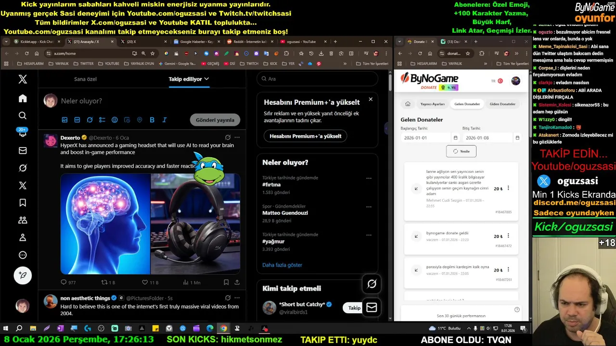
Task: Open notifications bell with 20+ badge
Action: coord(23,133)
